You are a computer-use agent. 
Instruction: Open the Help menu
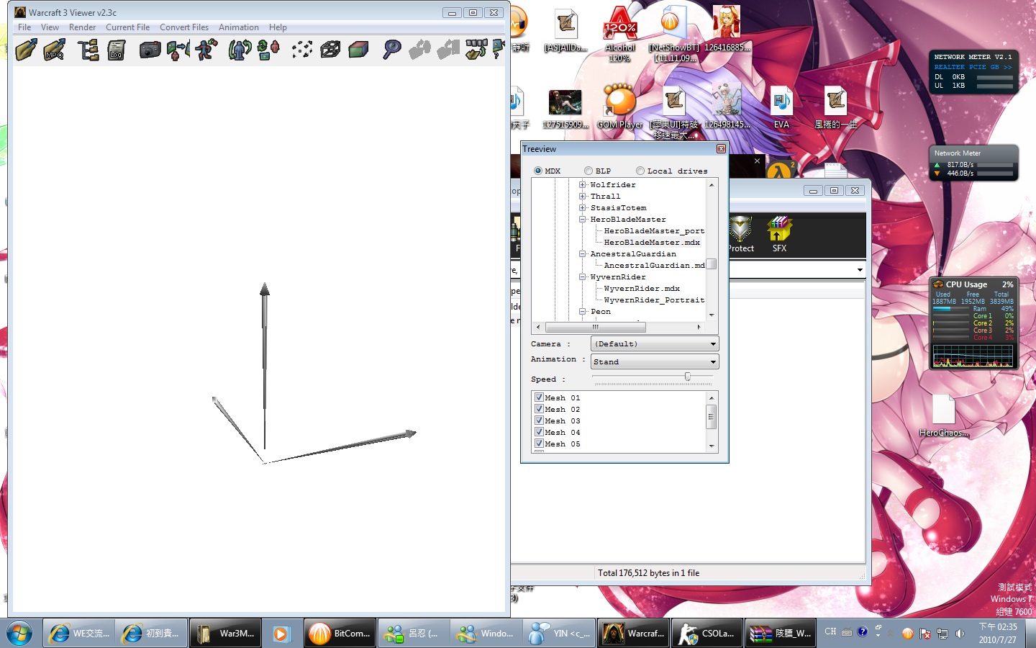[x=278, y=27]
